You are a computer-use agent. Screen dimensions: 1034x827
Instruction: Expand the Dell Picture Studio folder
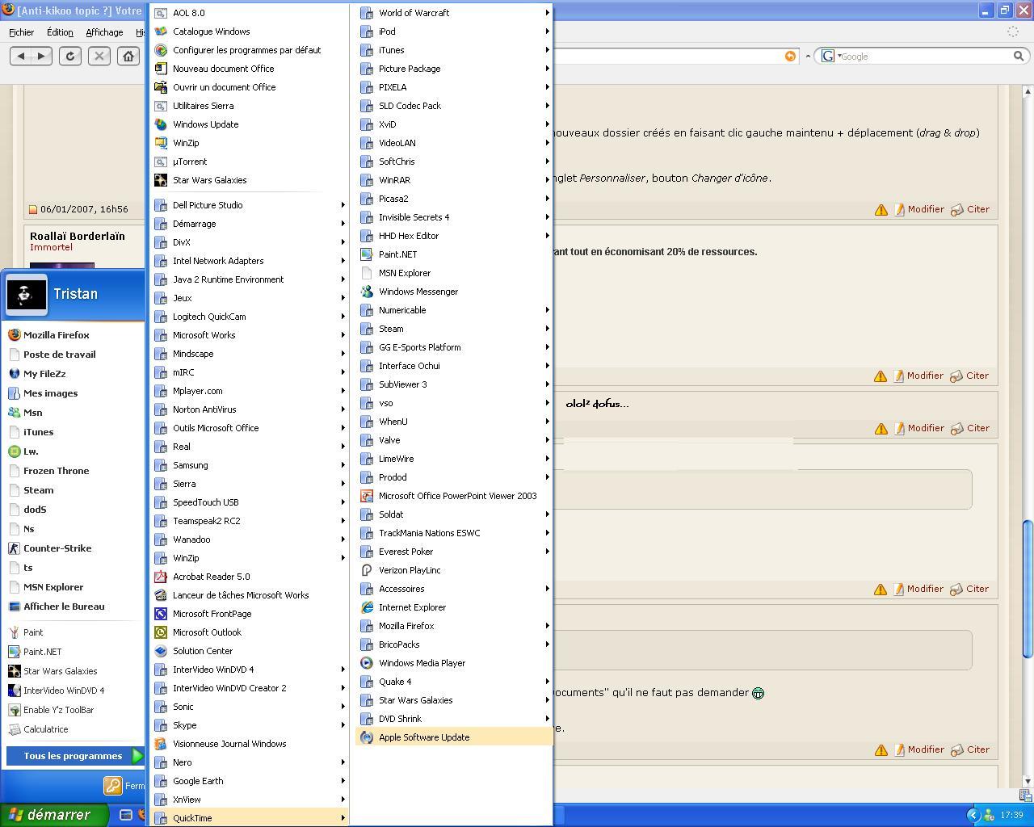tap(250, 205)
